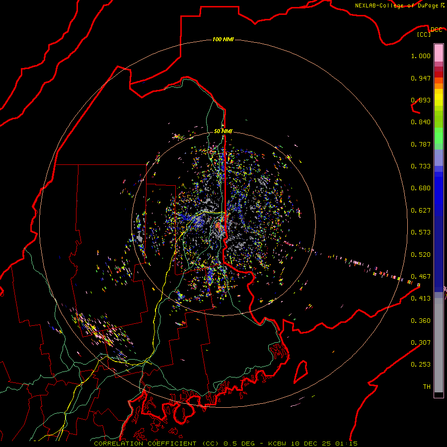
Task: Click the 50 NMI range ring label
Action: [223, 131]
